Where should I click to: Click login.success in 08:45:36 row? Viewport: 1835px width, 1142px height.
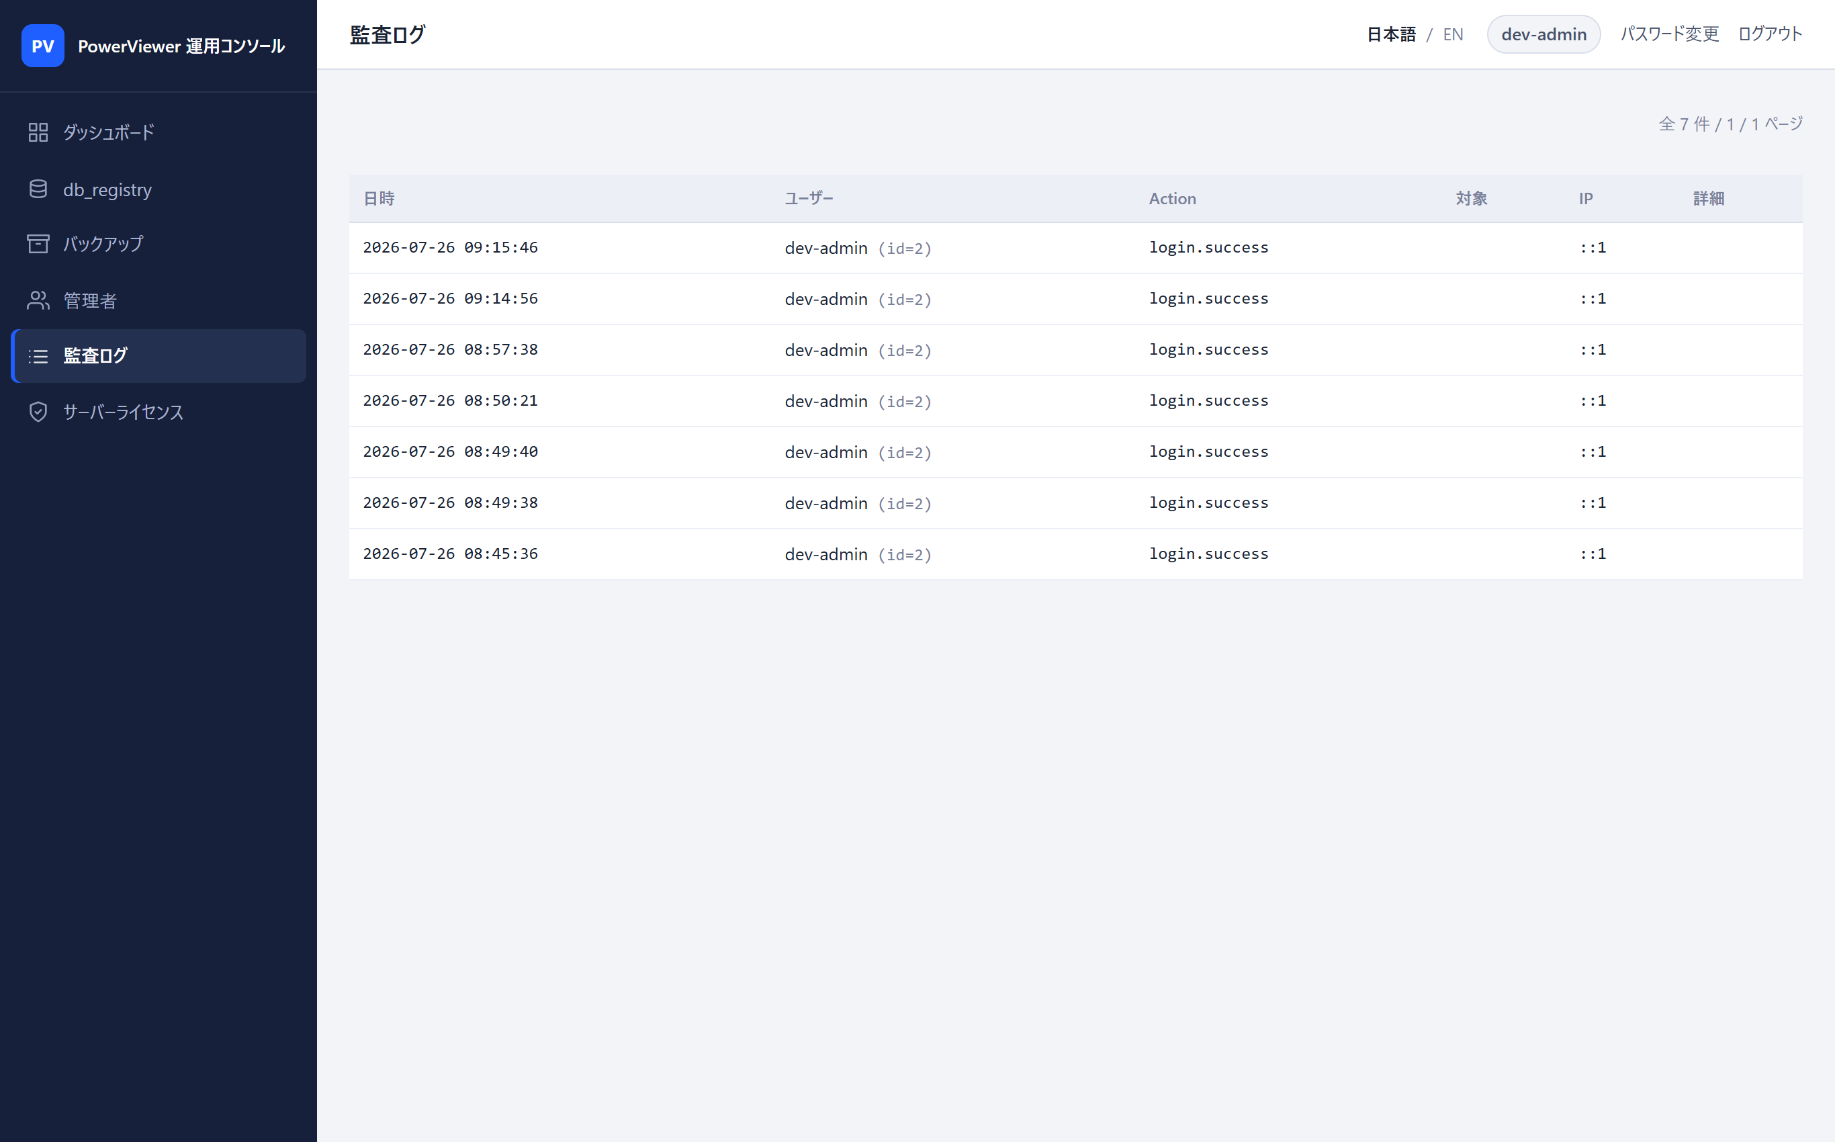1209,554
